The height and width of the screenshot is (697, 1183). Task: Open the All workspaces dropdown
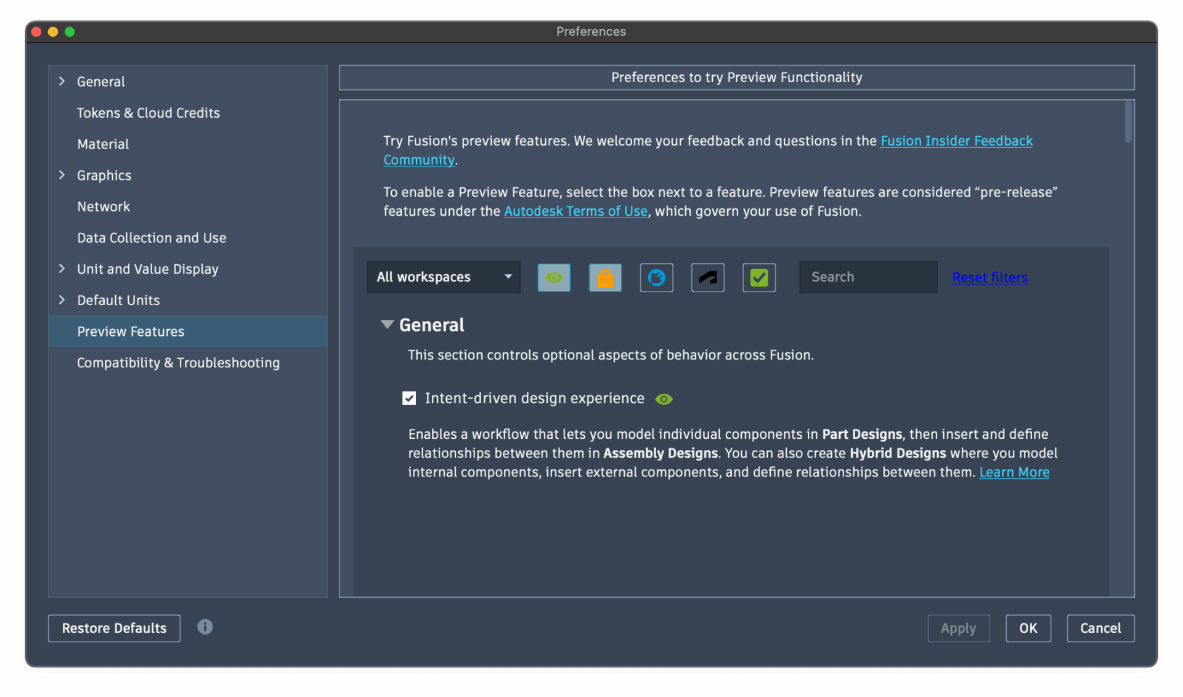tap(443, 277)
